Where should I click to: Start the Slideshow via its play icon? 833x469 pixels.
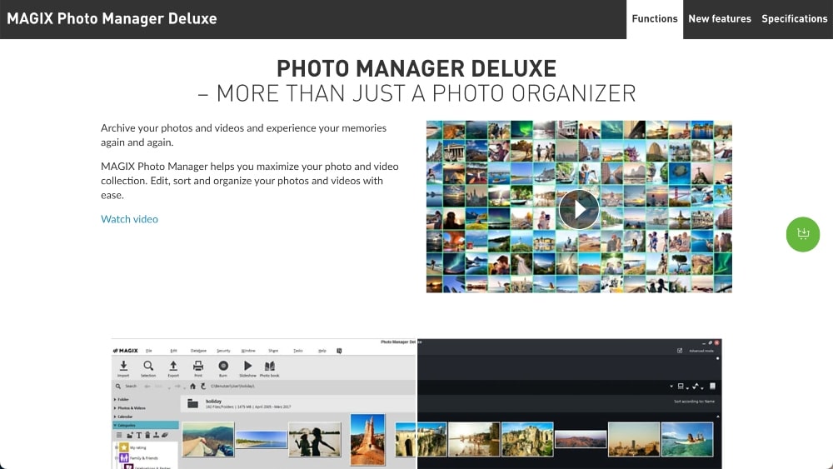[x=247, y=367]
